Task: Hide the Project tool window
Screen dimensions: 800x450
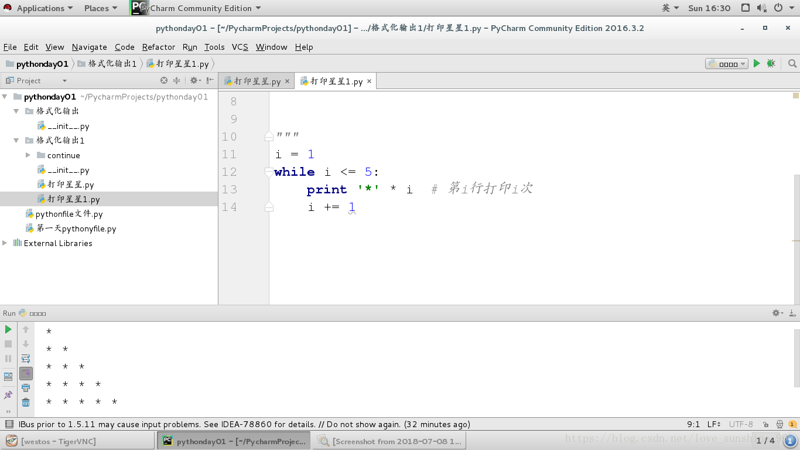Action: click(210, 80)
